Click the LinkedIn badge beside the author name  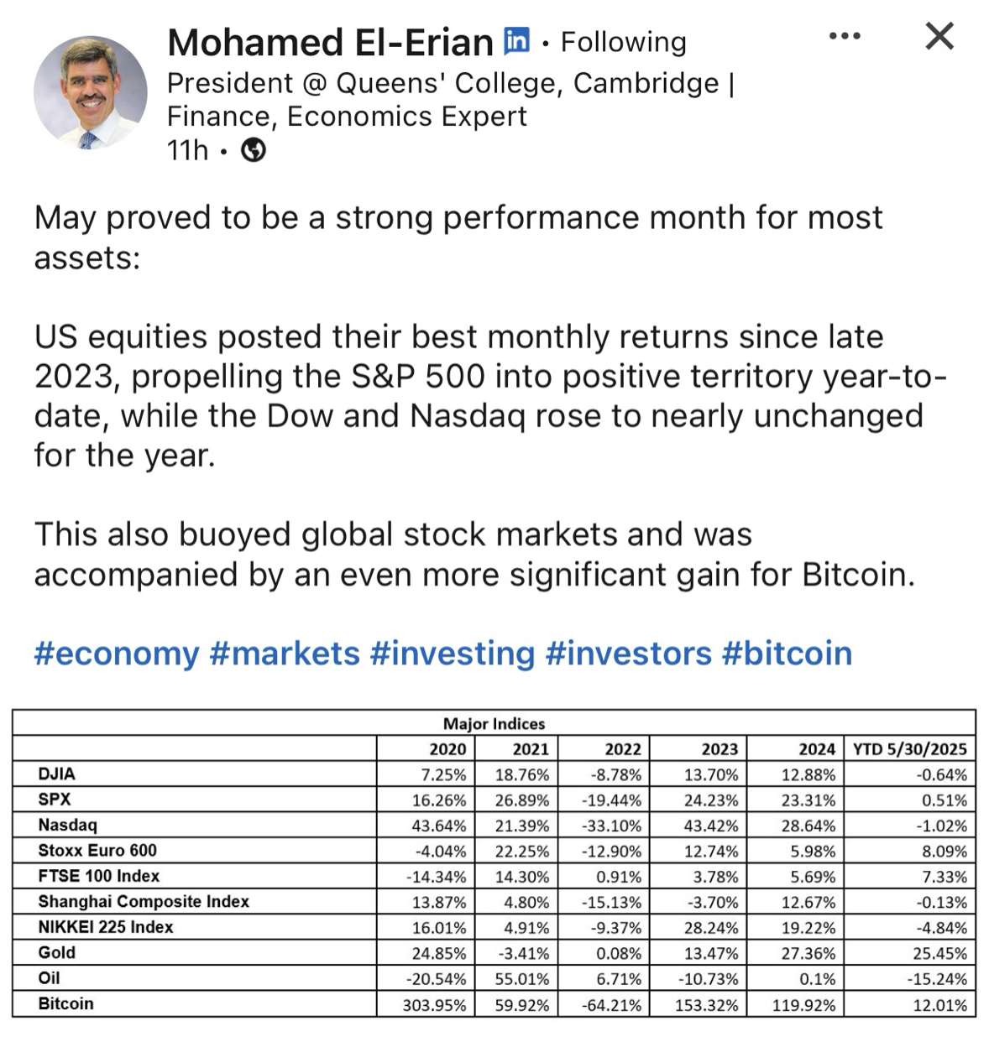pos(516,40)
